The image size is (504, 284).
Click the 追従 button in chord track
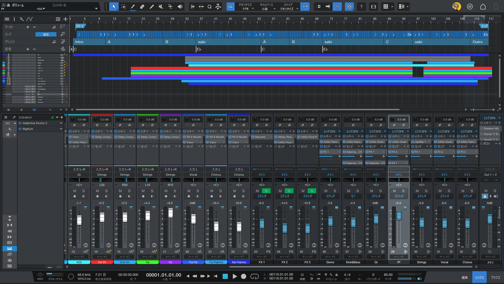46,34
